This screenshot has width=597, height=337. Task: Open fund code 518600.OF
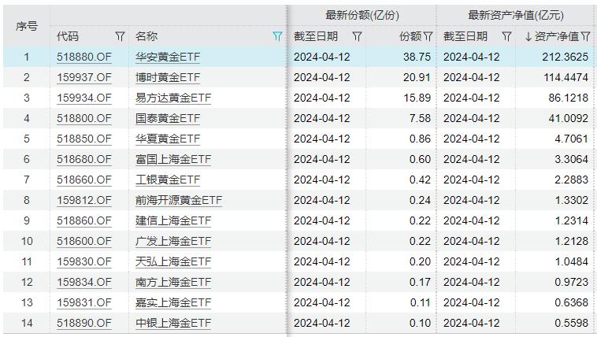(84, 242)
